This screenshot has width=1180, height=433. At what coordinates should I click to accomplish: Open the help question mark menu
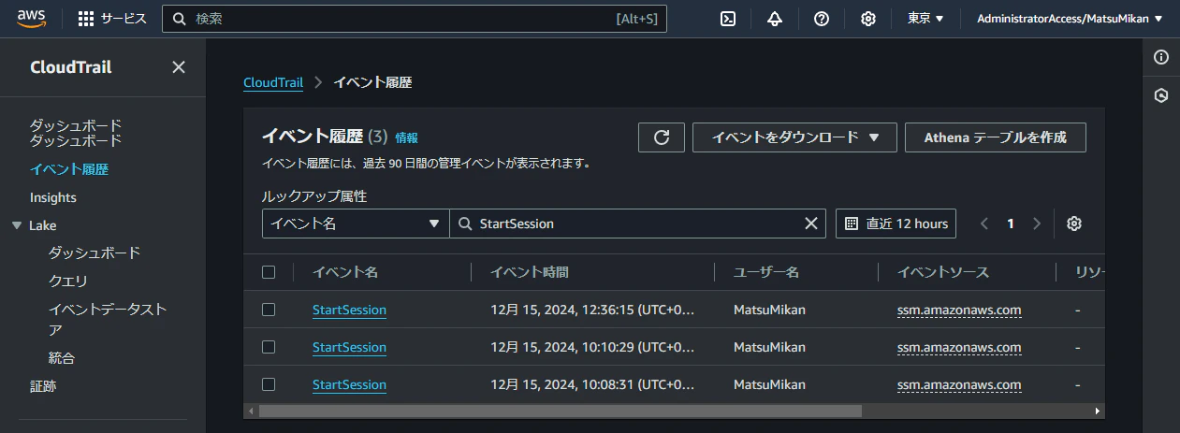pos(822,19)
